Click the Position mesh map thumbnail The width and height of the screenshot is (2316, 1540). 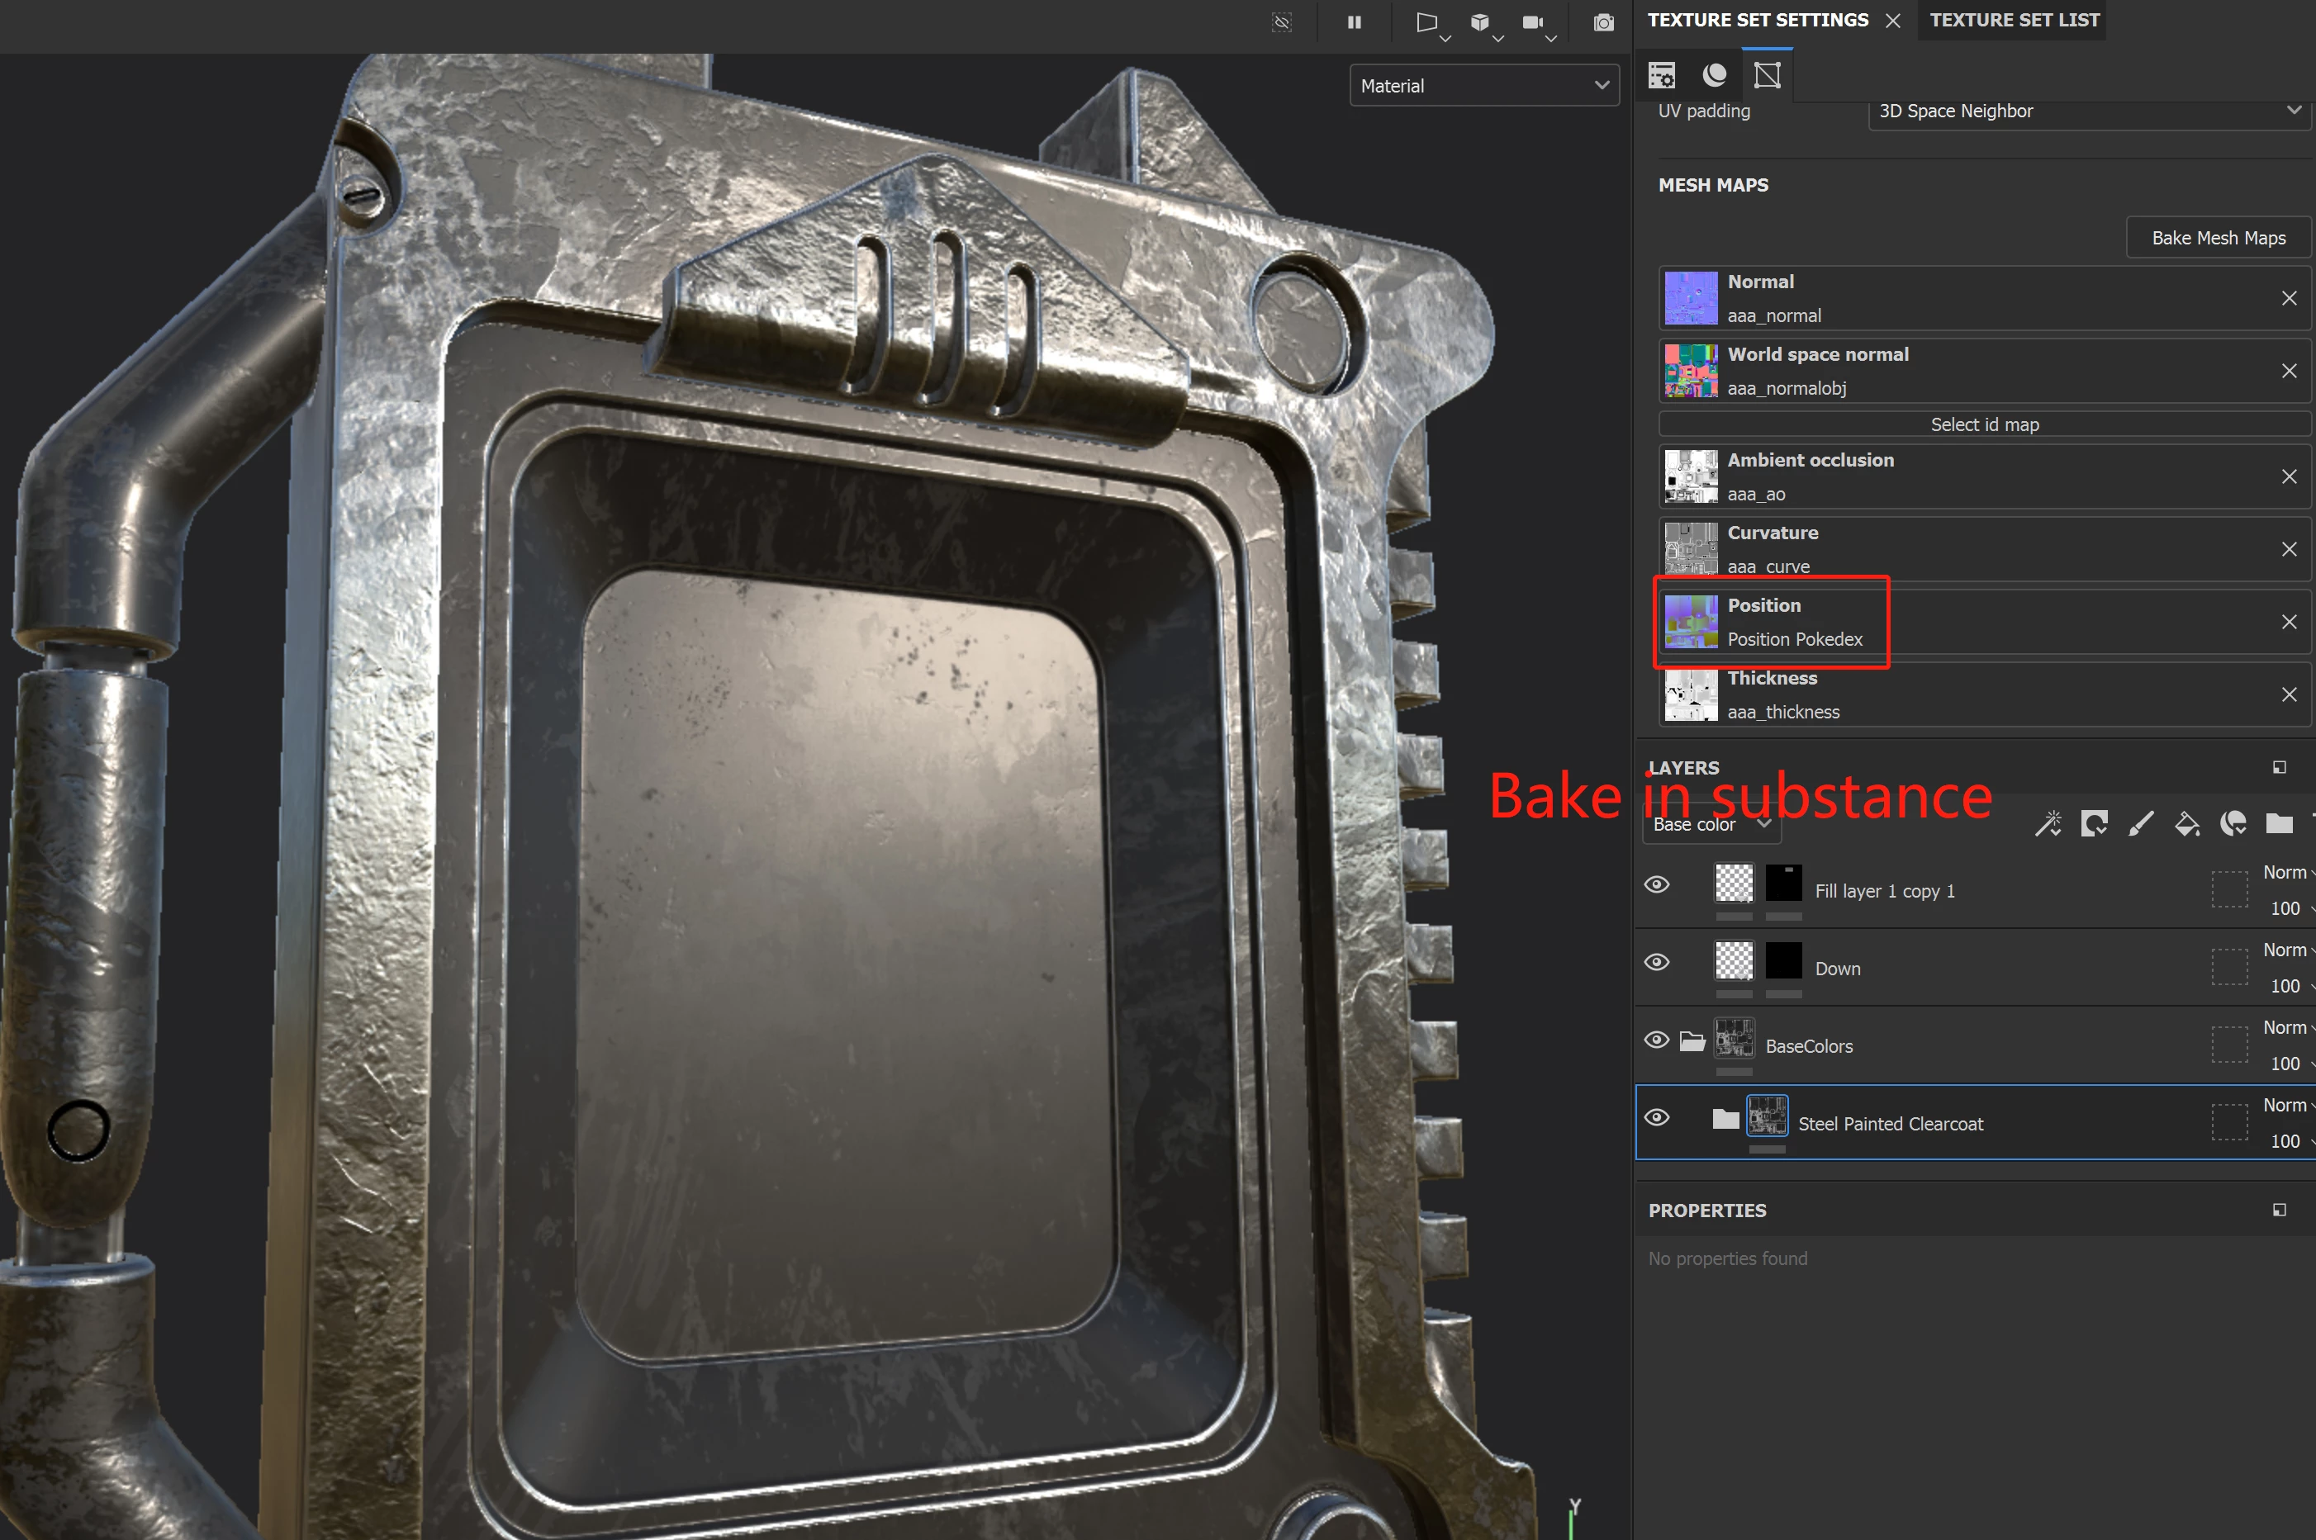pyautogui.click(x=1691, y=622)
